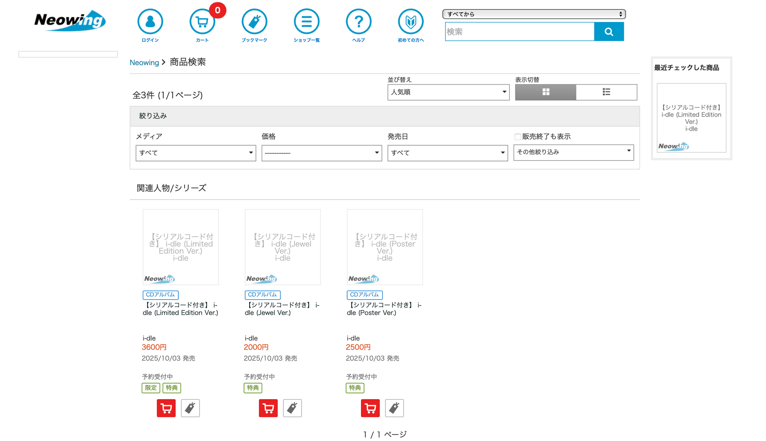Add Poster Ver. to cart
The height and width of the screenshot is (441, 766).
pyautogui.click(x=370, y=408)
